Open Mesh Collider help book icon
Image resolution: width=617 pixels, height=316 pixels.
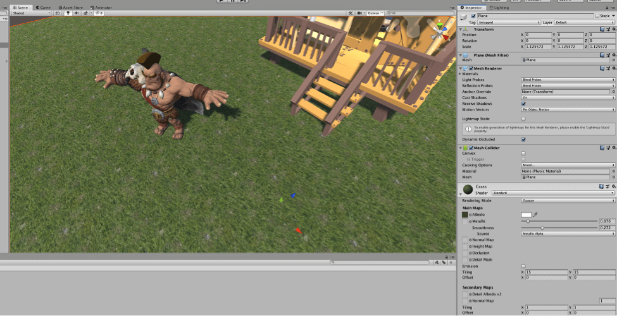point(602,148)
